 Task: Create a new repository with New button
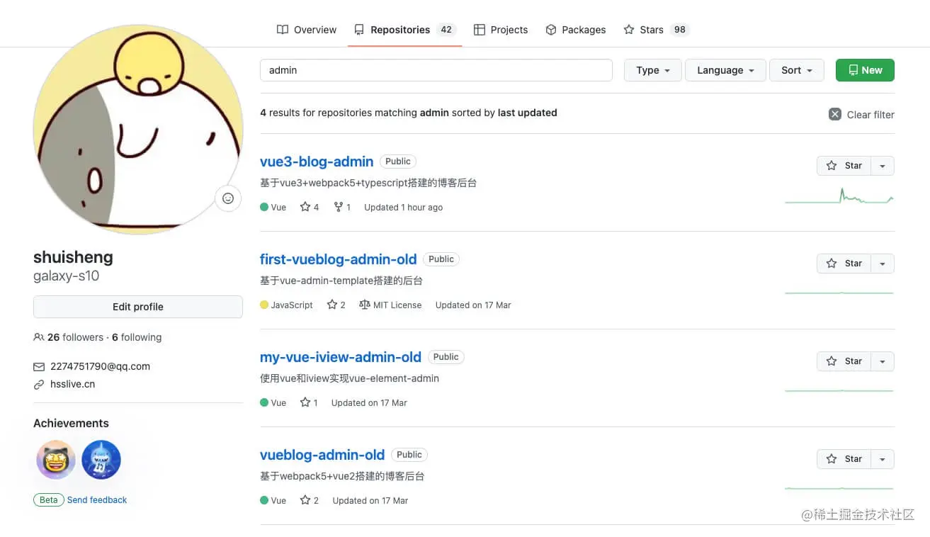pos(865,70)
